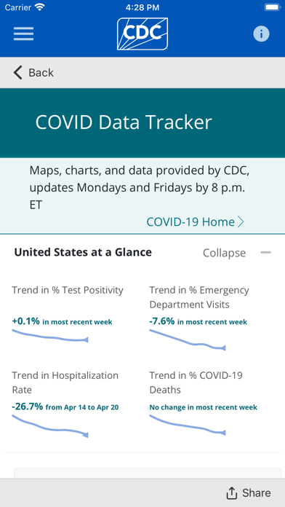Screen dimensions: 285x507
Task: Tap the COVID-19 Home chevron
Action: [x=241, y=221]
